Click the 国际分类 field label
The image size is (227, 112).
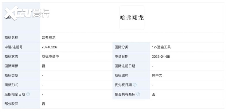coord(122,47)
